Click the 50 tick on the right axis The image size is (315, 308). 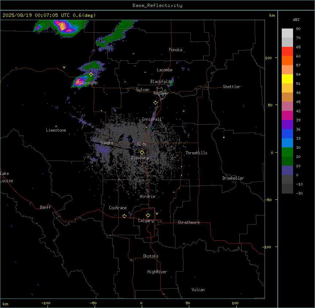pos(270,105)
